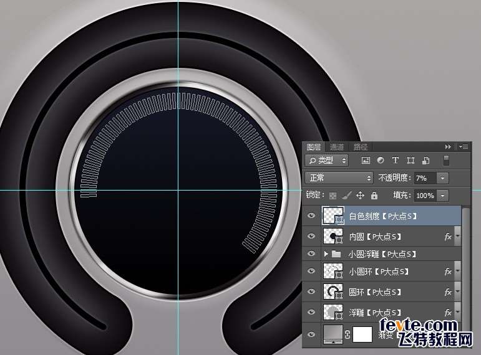481x355 pixels.
Task: Select the 浮雕 layer name
Action: coord(375,313)
